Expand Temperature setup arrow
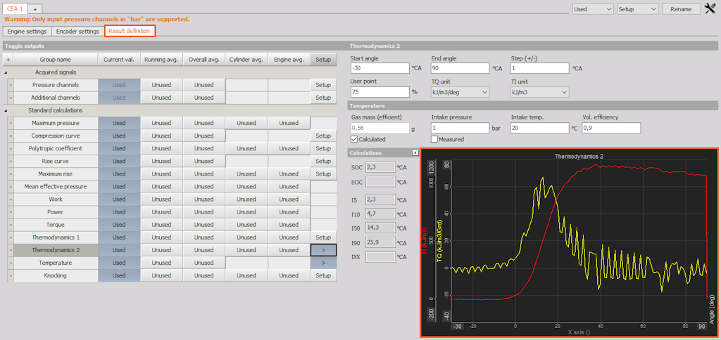This screenshot has width=721, height=340. 323,263
